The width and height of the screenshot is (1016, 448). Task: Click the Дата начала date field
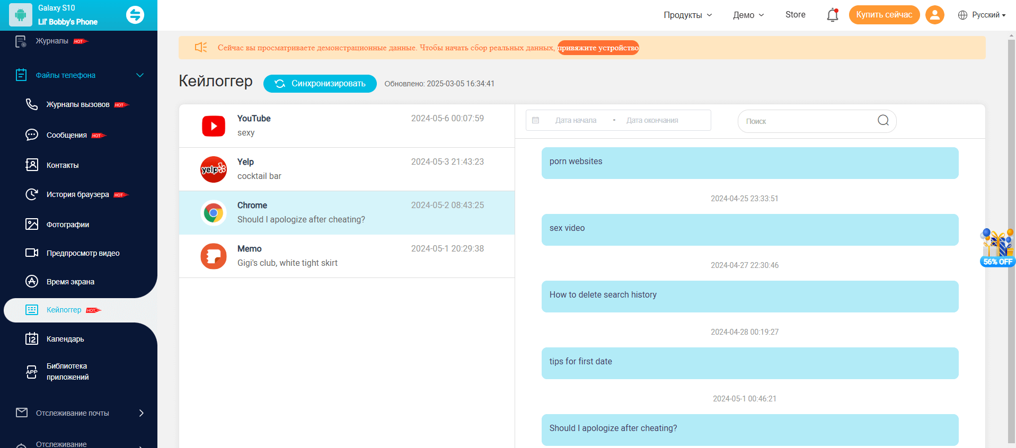(576, 120)
